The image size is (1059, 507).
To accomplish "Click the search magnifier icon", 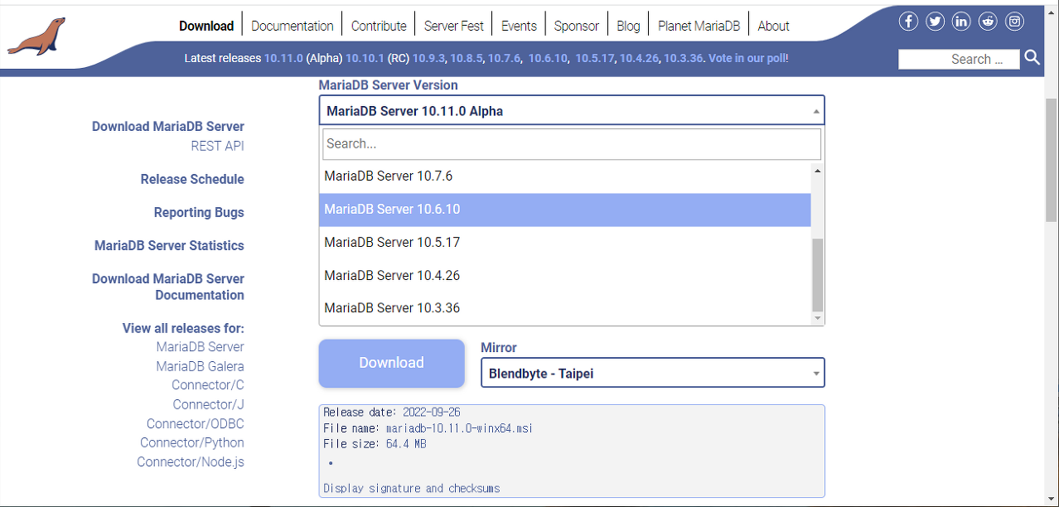I will [1032, 57].
